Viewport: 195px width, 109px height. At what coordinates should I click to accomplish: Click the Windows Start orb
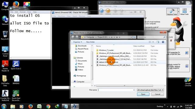(x=4, y=106)
